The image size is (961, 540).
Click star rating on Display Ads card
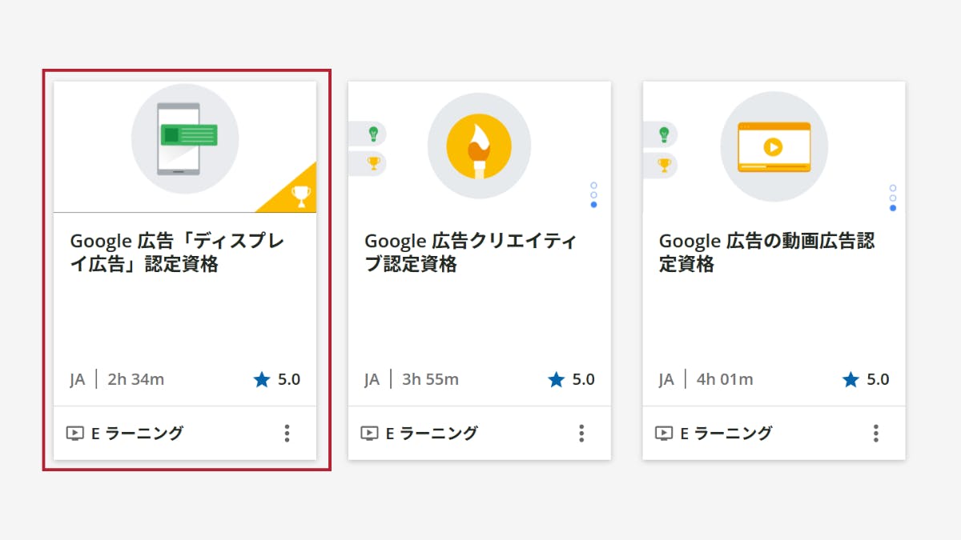(x=276, y=379)
